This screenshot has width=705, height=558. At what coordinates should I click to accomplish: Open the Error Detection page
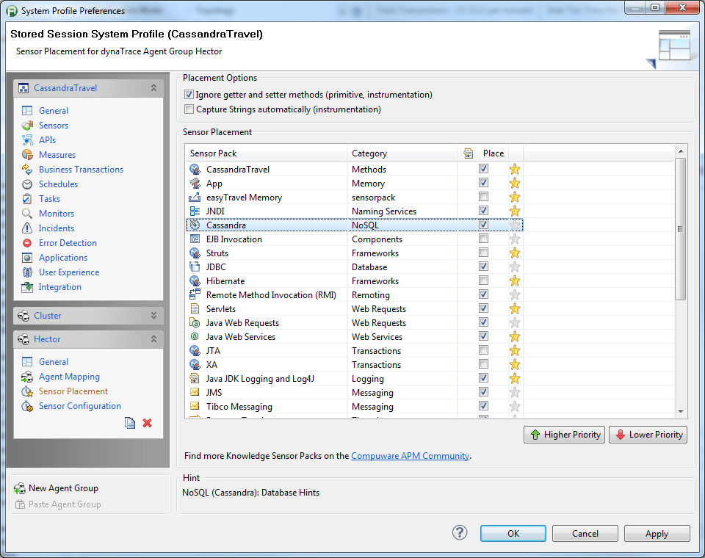pos(68,243)
